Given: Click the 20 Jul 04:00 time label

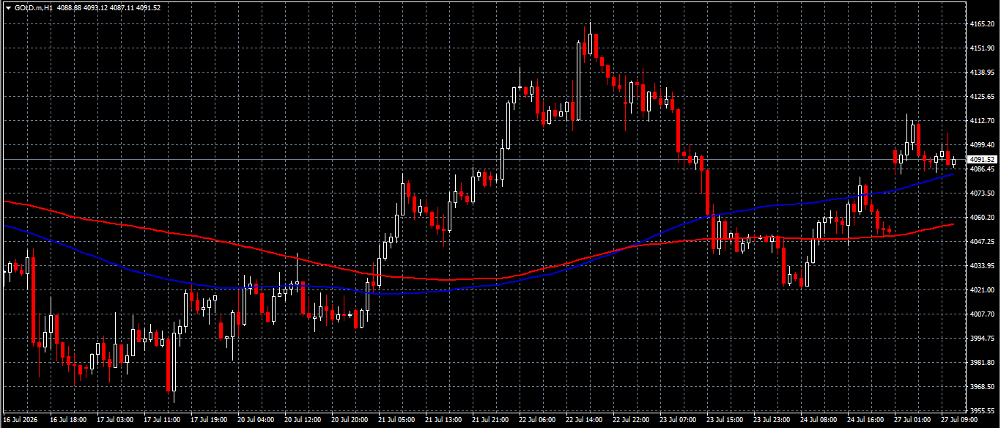Looking at the screenshot, I should click(256, 421).
